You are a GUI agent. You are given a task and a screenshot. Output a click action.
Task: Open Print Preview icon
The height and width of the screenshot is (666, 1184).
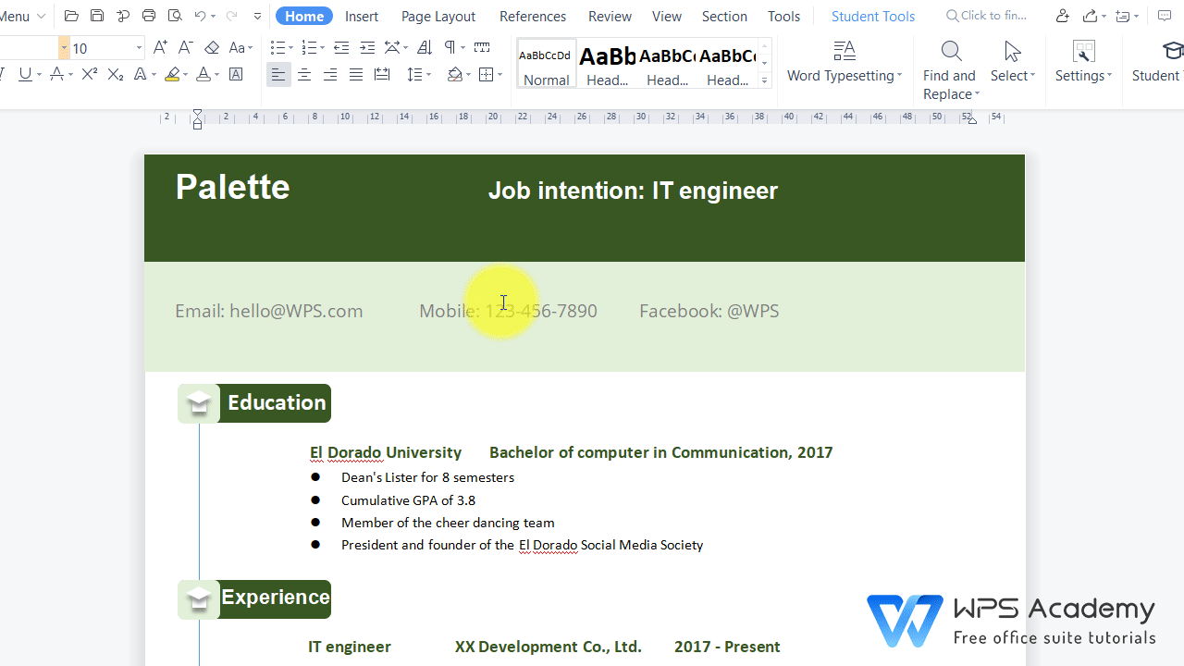coord(175,16)
